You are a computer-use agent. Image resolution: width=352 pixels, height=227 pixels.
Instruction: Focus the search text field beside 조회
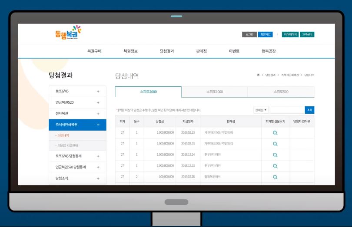287,110
